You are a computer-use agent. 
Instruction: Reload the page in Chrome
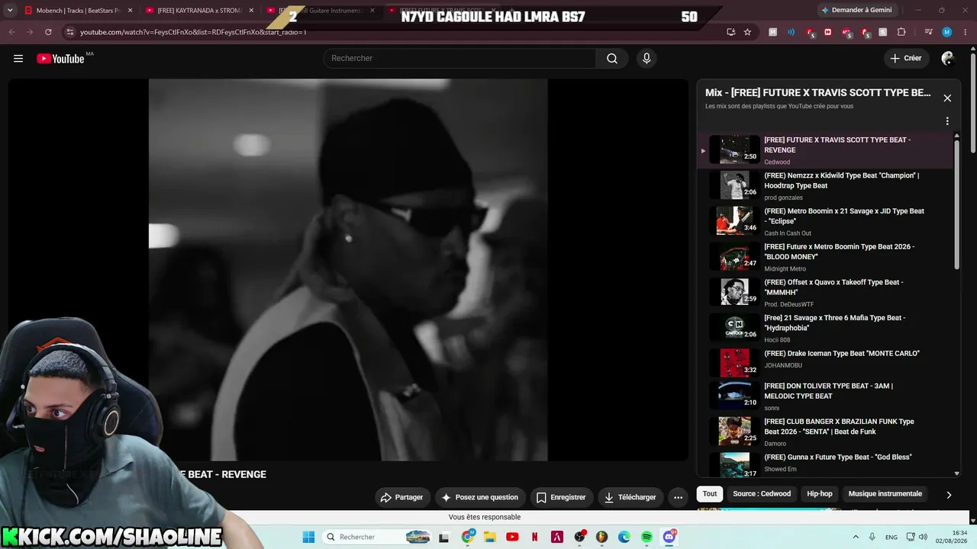click(x=48, y=32)
